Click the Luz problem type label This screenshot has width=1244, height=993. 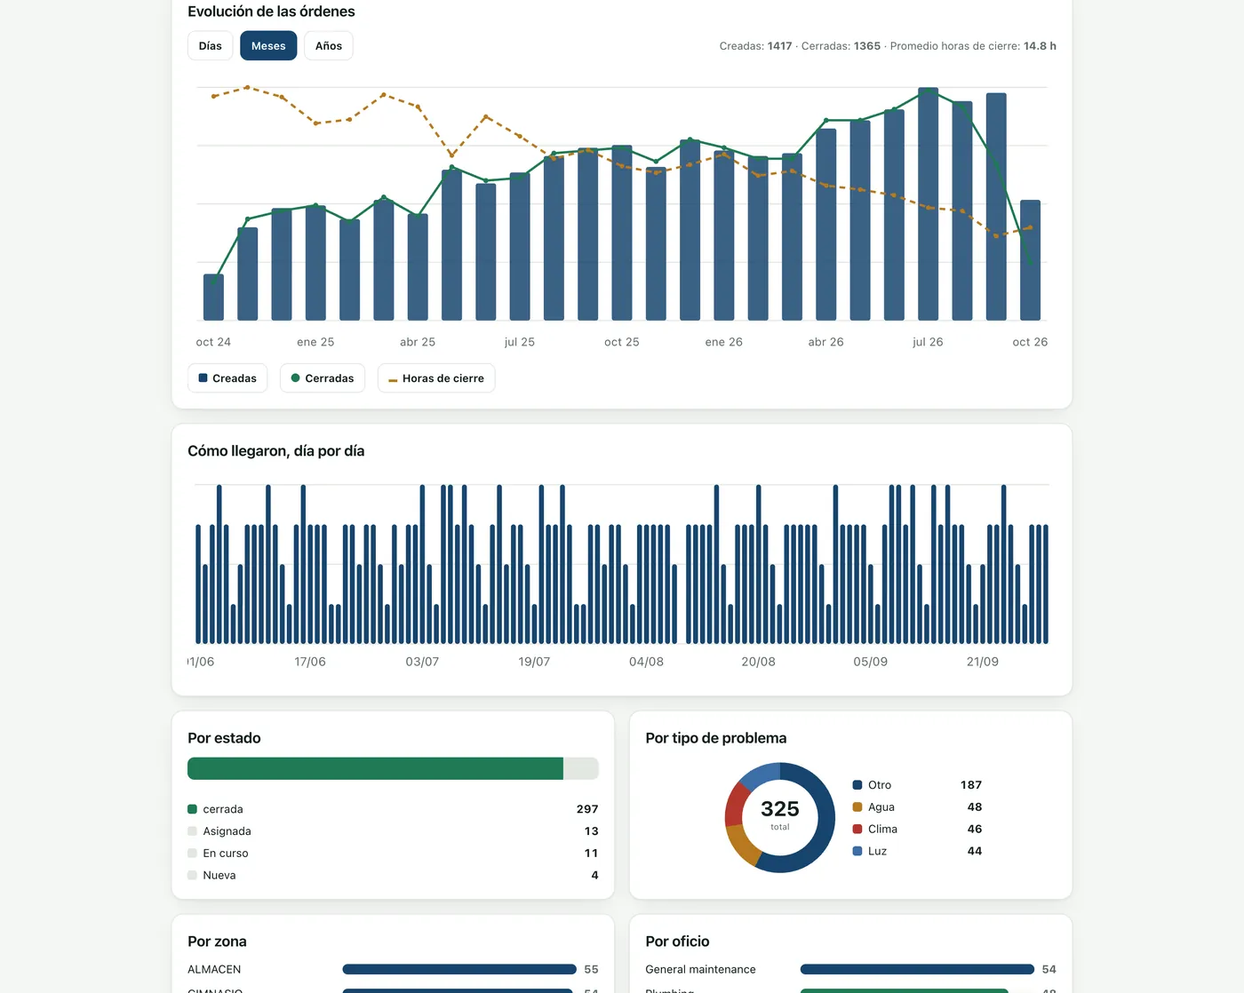tap(877, 851)
